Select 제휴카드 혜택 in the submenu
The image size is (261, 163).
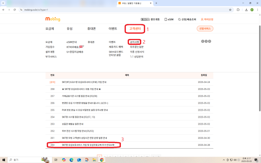coord(116,47)
